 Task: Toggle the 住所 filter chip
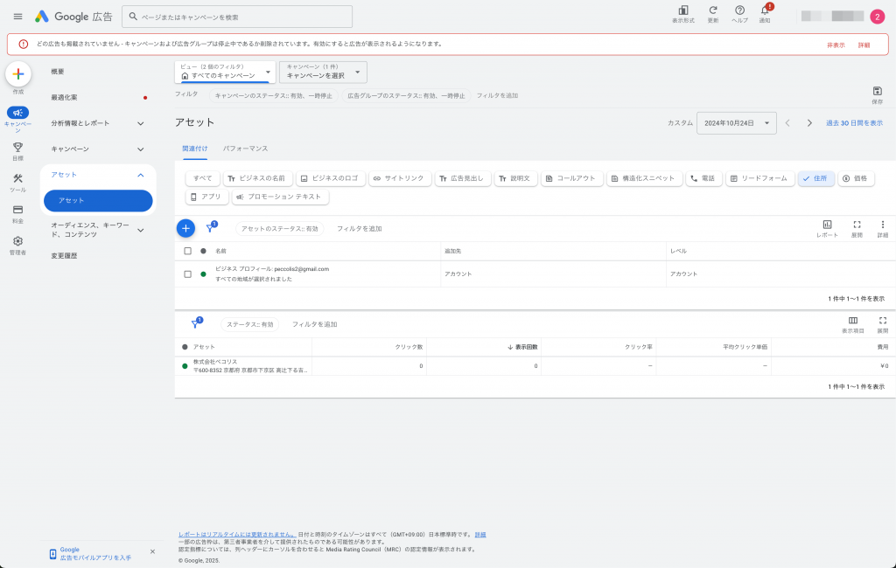coord(815,178)
